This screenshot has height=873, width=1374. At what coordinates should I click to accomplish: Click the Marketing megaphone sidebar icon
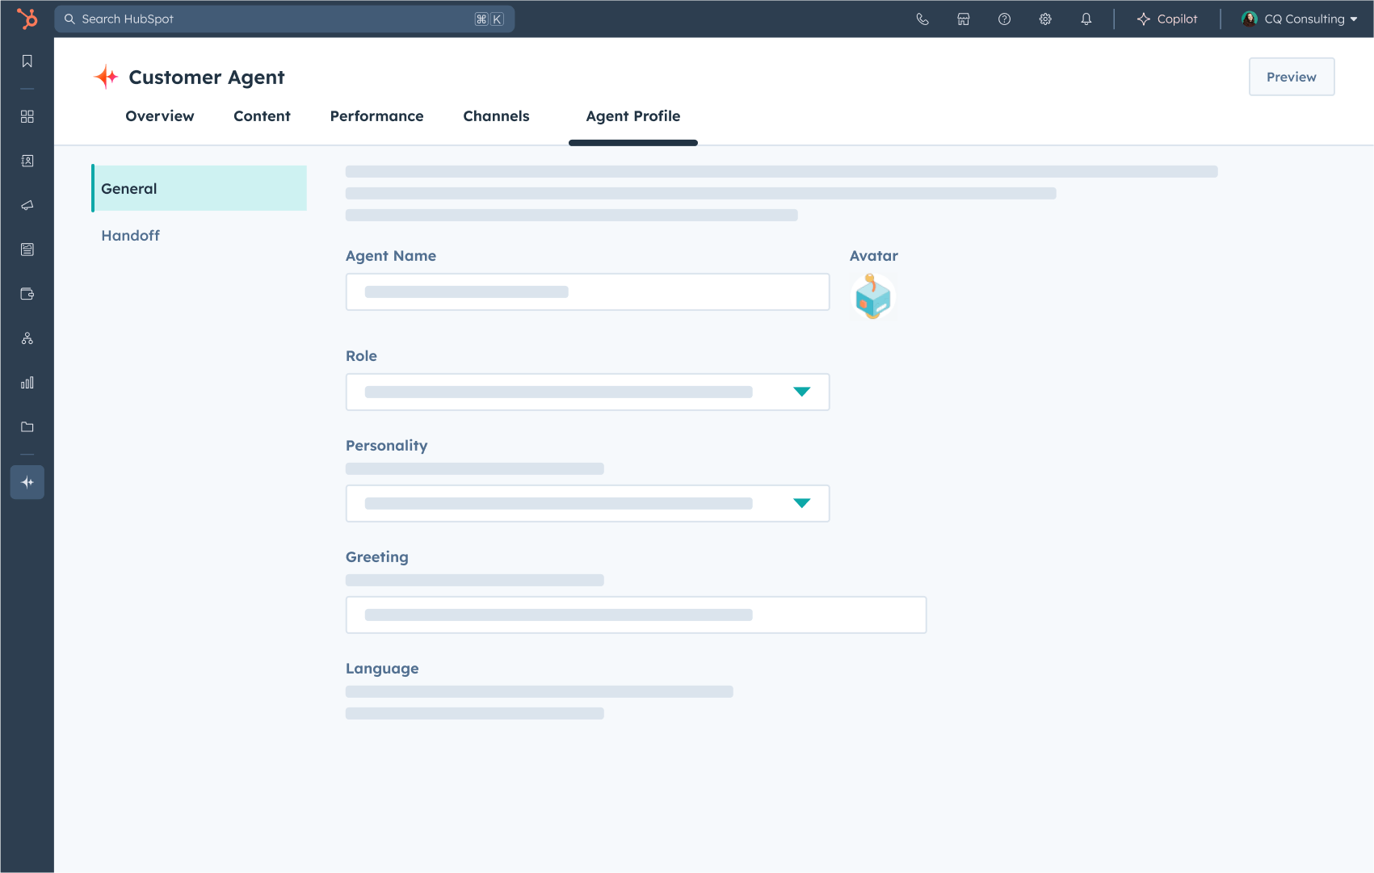click(27, 205)
